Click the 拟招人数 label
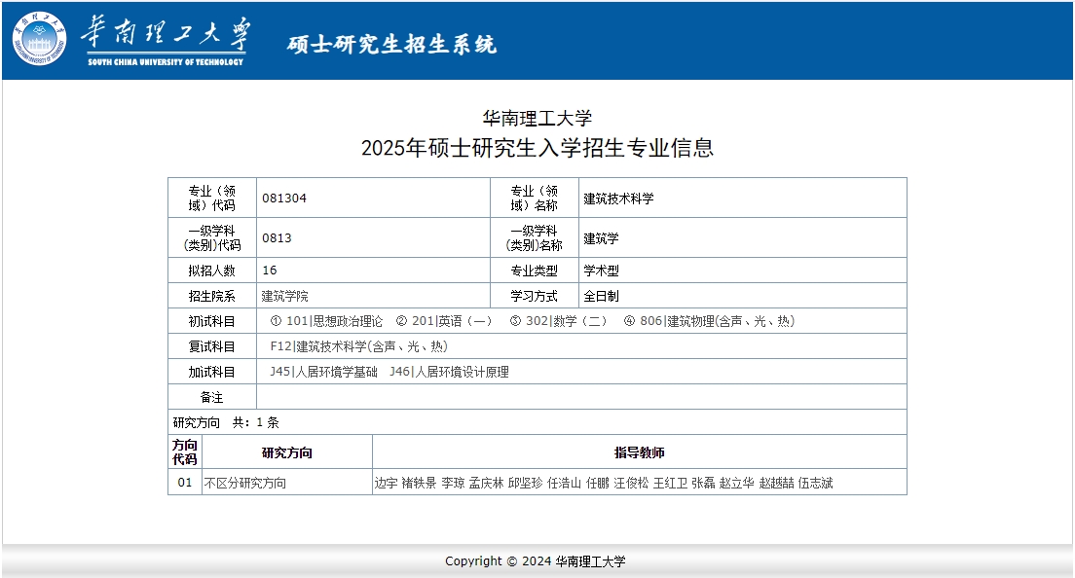 (x=212, y=271)
